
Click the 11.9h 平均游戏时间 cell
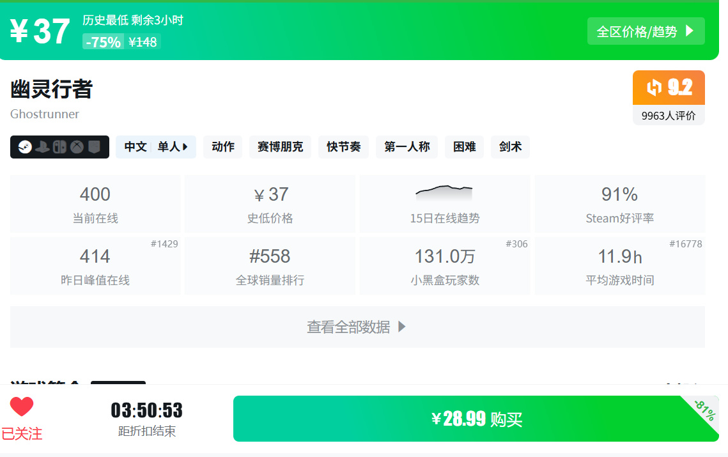click(x=620, y=266)
